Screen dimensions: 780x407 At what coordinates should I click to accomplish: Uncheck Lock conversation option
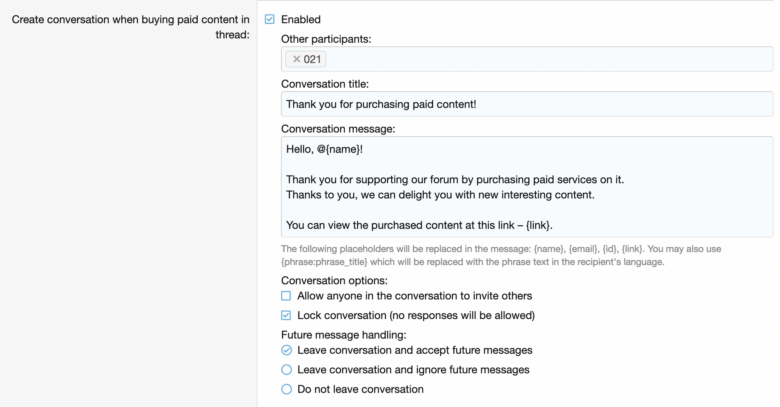[286, 315]
